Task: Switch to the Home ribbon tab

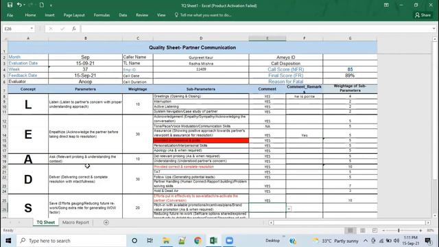Action: pos(30,15)
